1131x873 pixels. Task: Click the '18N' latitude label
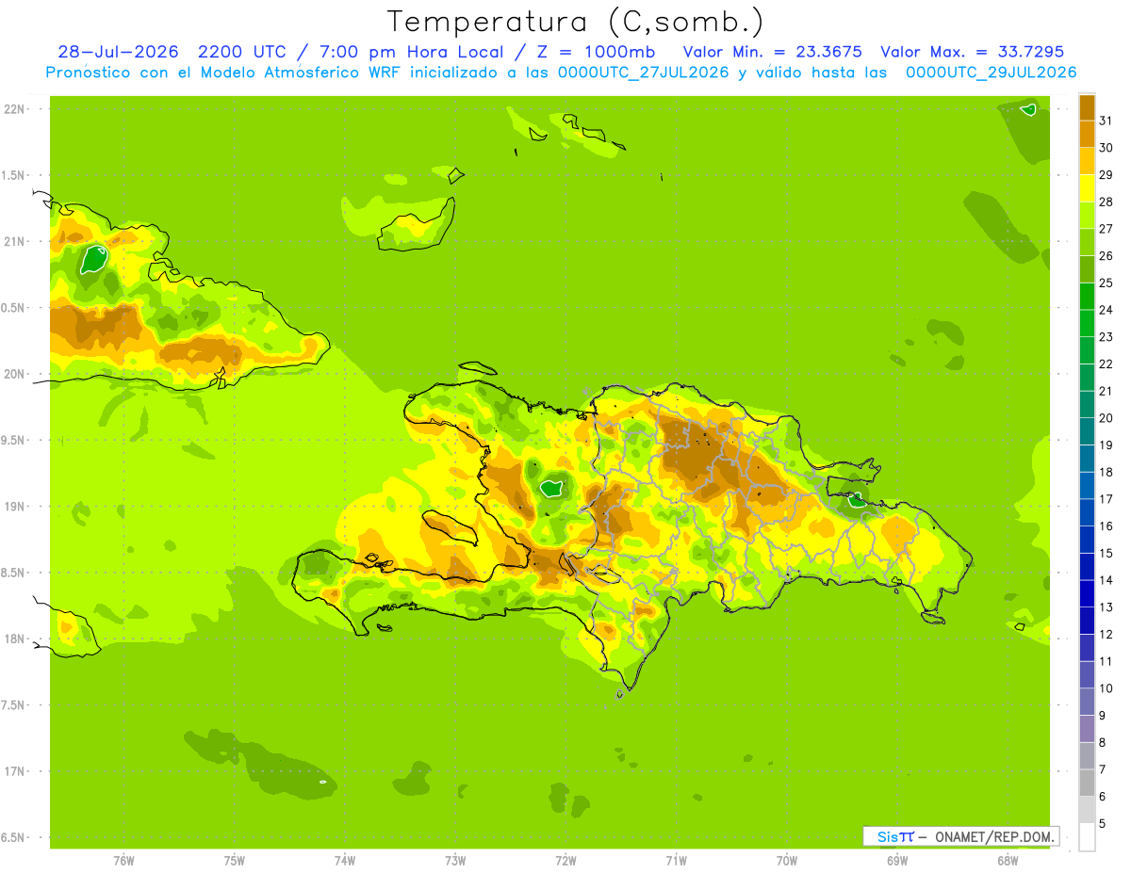pos(15,639)
